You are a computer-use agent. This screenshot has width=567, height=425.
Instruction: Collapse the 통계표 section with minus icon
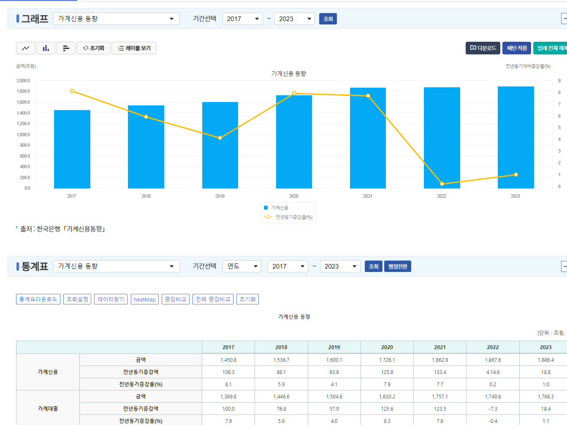564,266
